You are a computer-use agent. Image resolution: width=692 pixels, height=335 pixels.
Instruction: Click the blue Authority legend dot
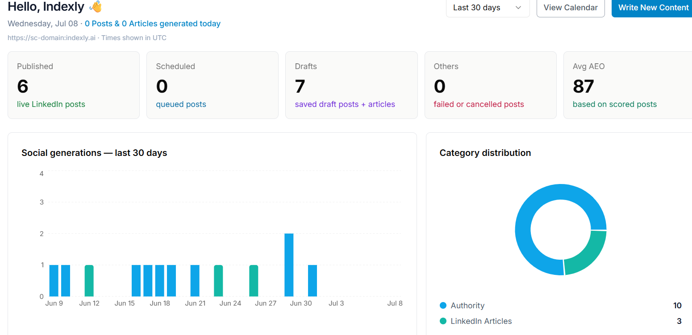[x=443, y=306]
